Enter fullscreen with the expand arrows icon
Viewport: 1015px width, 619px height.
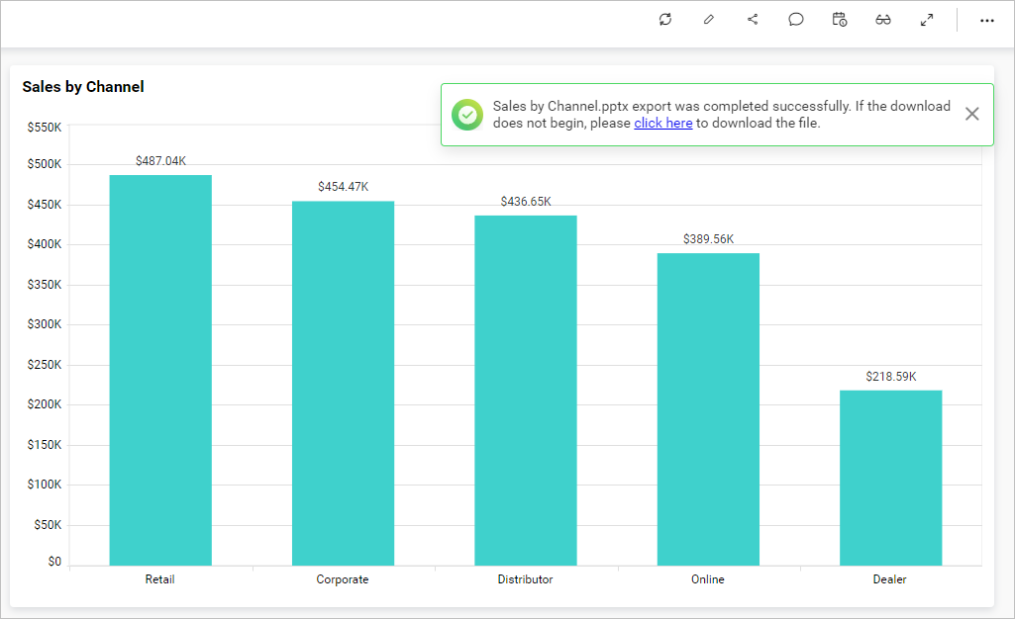point(926,19)
